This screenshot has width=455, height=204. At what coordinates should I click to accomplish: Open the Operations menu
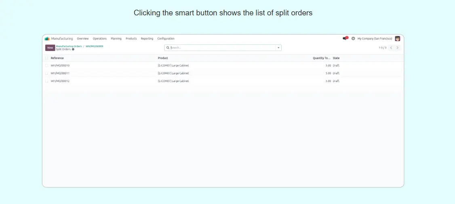[100, 39]
